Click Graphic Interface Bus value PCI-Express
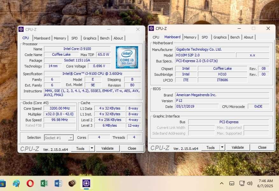Screen dimensions: 279x191 point(229,122)
